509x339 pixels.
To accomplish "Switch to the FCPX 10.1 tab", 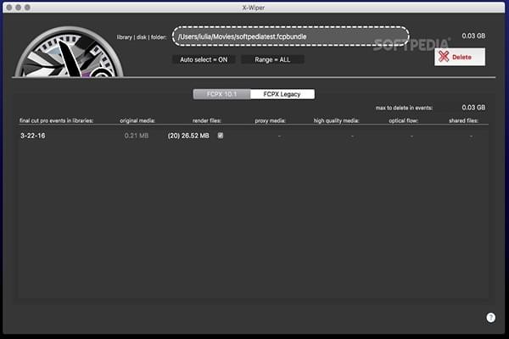I will tap(221, 94).
